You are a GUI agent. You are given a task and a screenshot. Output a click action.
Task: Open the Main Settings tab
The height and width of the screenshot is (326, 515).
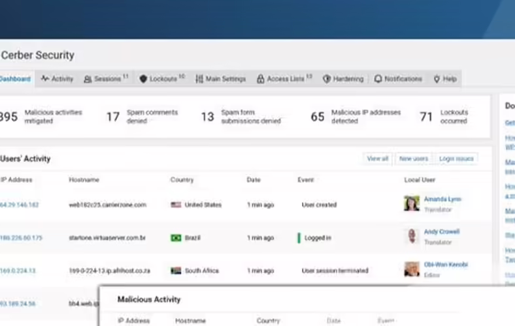(x=221, y=79)
